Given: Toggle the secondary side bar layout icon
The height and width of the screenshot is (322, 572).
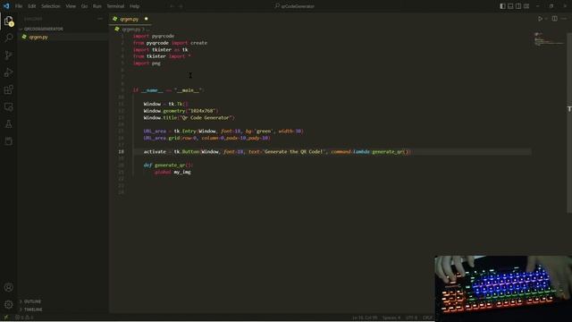Looking at the screenshot, I should tap(518, 6).
